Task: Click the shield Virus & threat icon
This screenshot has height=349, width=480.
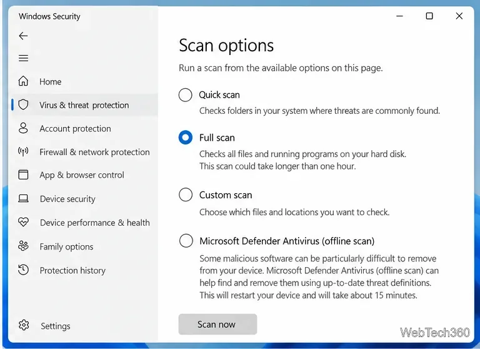Action: (x=23, y=105)
